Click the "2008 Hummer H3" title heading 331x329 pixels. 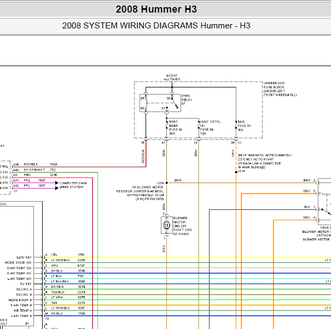tap(156, 9)
